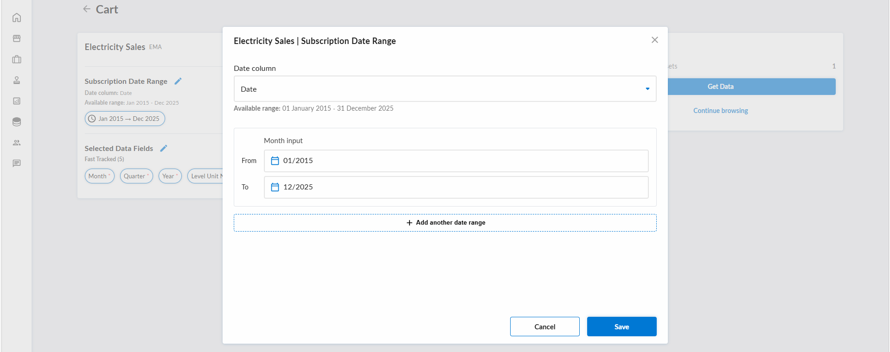Click the 'Month input' label
890x352 pixels.
[x=283, y=141]
